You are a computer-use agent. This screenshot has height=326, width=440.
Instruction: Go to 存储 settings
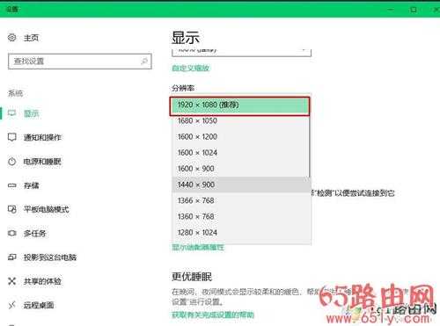[x=31, y=185]
